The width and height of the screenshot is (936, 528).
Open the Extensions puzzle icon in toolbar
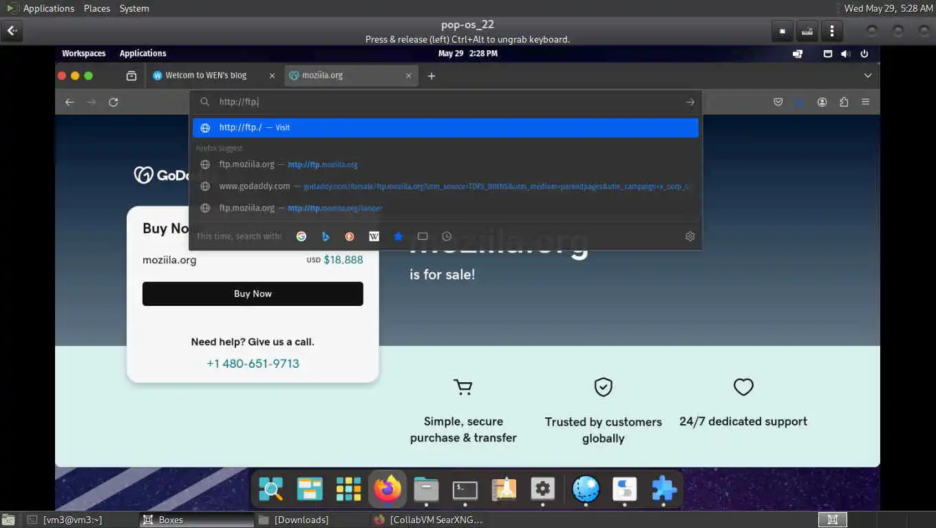pos(844,102)
